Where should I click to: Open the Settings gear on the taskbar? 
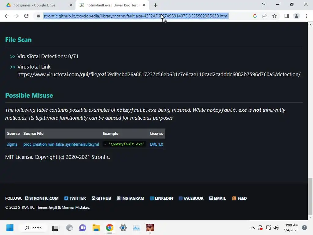click(x=123, y=228)
